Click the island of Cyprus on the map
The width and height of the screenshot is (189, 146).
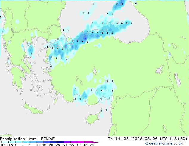tap(92, 118)
